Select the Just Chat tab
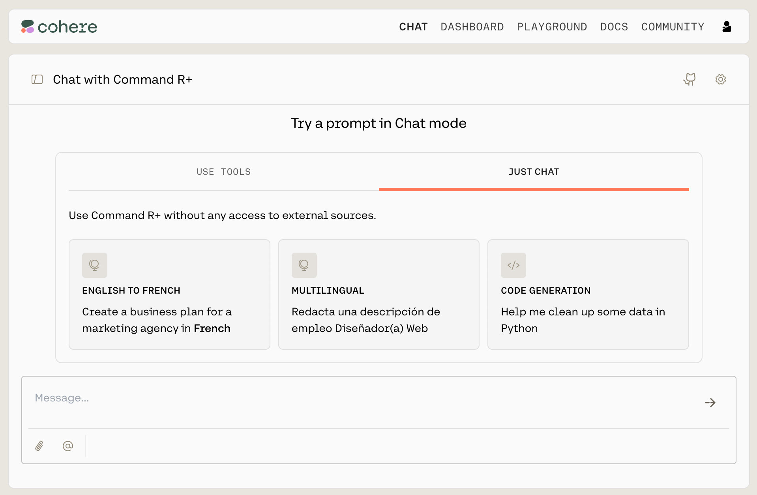The height and width of the screenshot is (495, 757). coord(534,172)
